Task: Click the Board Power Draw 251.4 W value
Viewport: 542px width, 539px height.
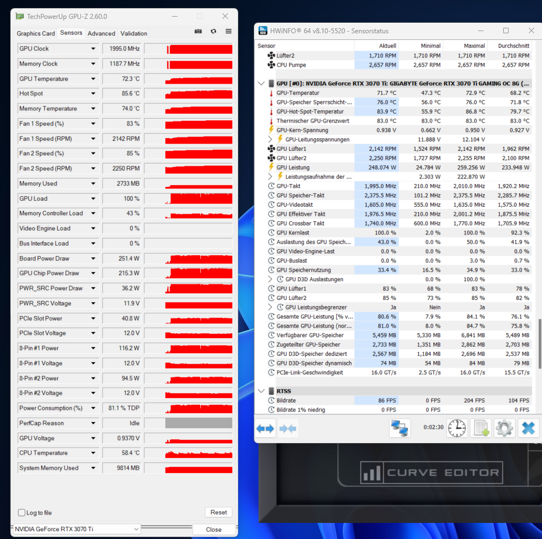Action: pos(121,258)
